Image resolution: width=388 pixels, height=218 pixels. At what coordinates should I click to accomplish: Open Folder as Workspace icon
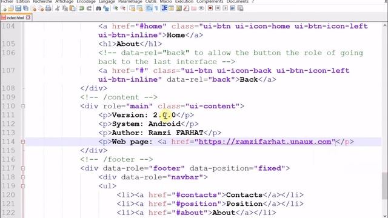194,8
